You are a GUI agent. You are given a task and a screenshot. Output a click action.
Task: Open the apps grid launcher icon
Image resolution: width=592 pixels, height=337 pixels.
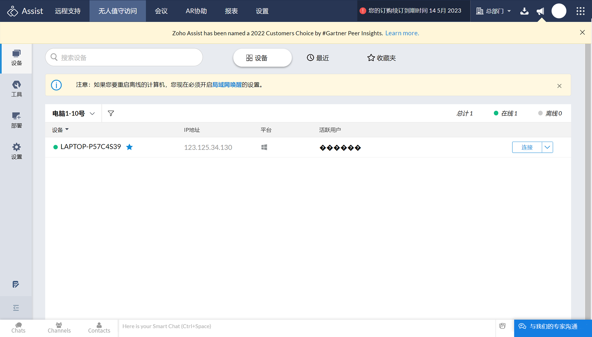coord(580,11)
